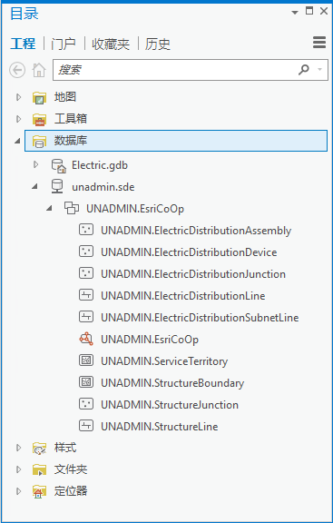This screenshot has width=333, height=523.
Task: Click the EsriCoOp utility network icon
Action: click(86, 339)
